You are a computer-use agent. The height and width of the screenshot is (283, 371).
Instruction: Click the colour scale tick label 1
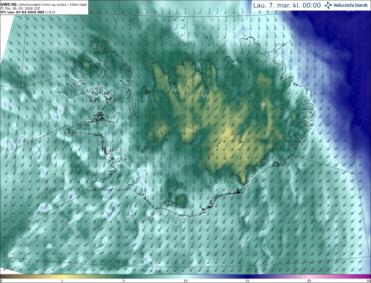coord(62,281)
